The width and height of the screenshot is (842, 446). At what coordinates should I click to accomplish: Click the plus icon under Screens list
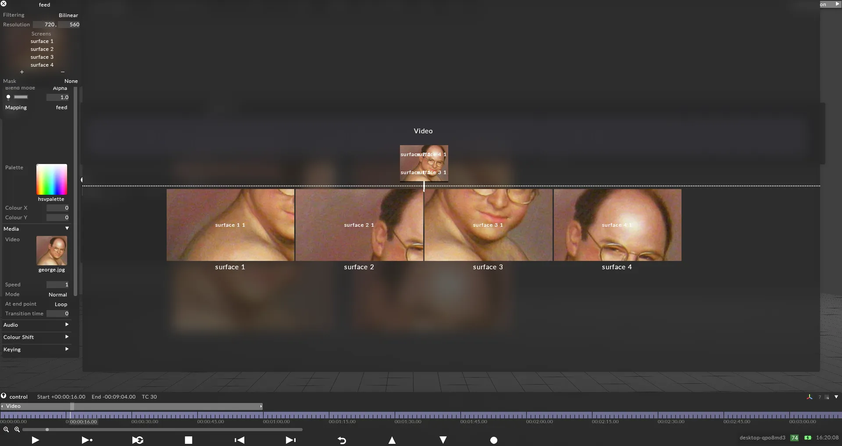(22, 72)
